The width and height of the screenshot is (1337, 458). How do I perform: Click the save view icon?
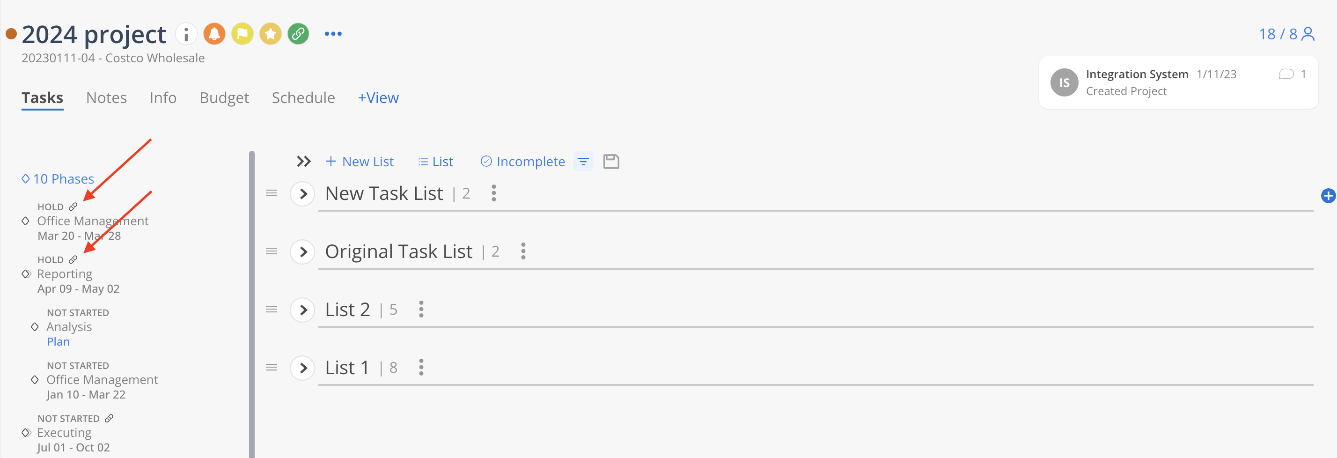point(611,162)
